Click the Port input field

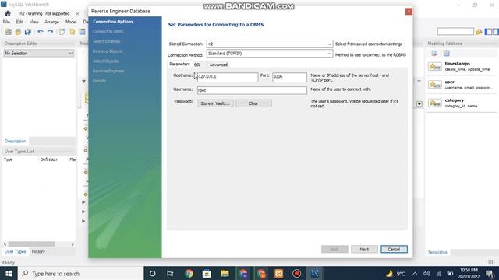coord(289,77)
